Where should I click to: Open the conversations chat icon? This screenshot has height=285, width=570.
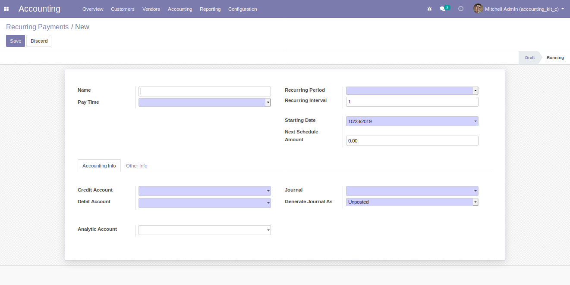pos(442,9)
